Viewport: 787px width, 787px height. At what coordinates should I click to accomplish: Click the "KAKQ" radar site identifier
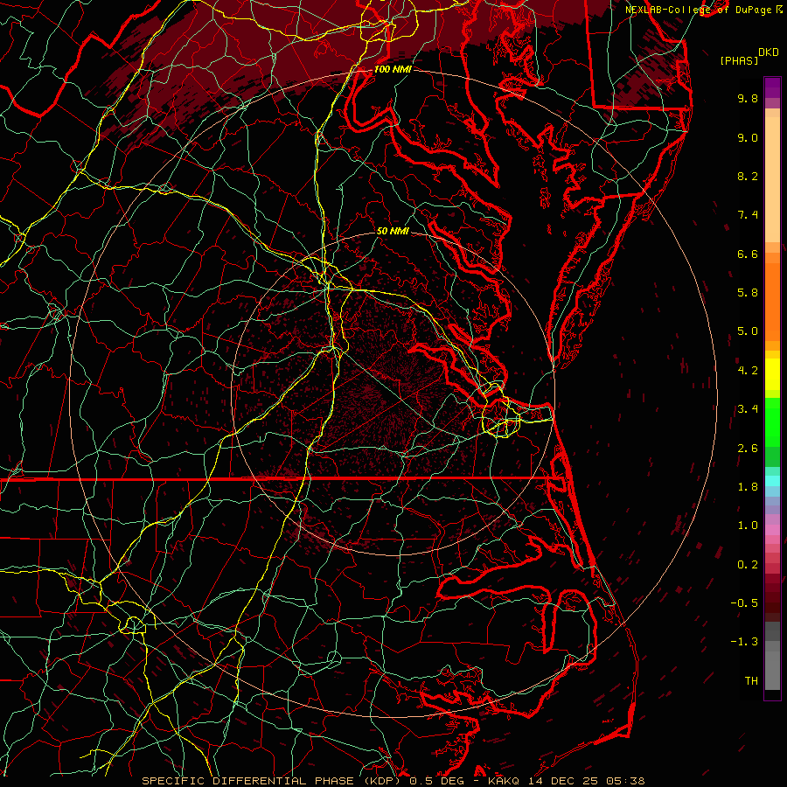(x=504, y=781)
